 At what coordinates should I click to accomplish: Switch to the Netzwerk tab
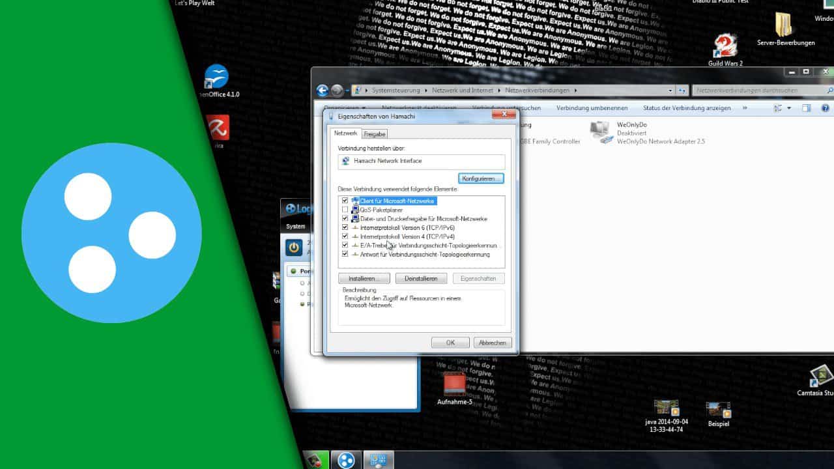tap(345, 133)
